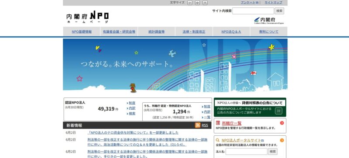Click the 新着情報 heading
Image resolution: width=349 pixels, height=158 pixels.
tap(74, 125)
